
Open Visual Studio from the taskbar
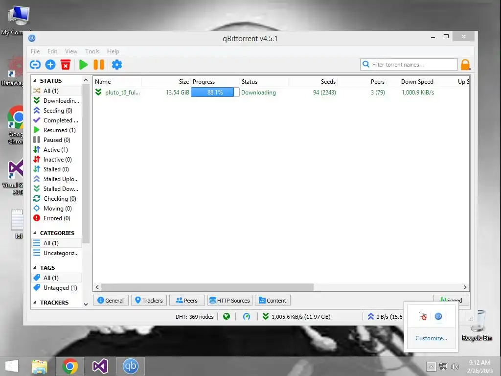(x=100, y=366)
